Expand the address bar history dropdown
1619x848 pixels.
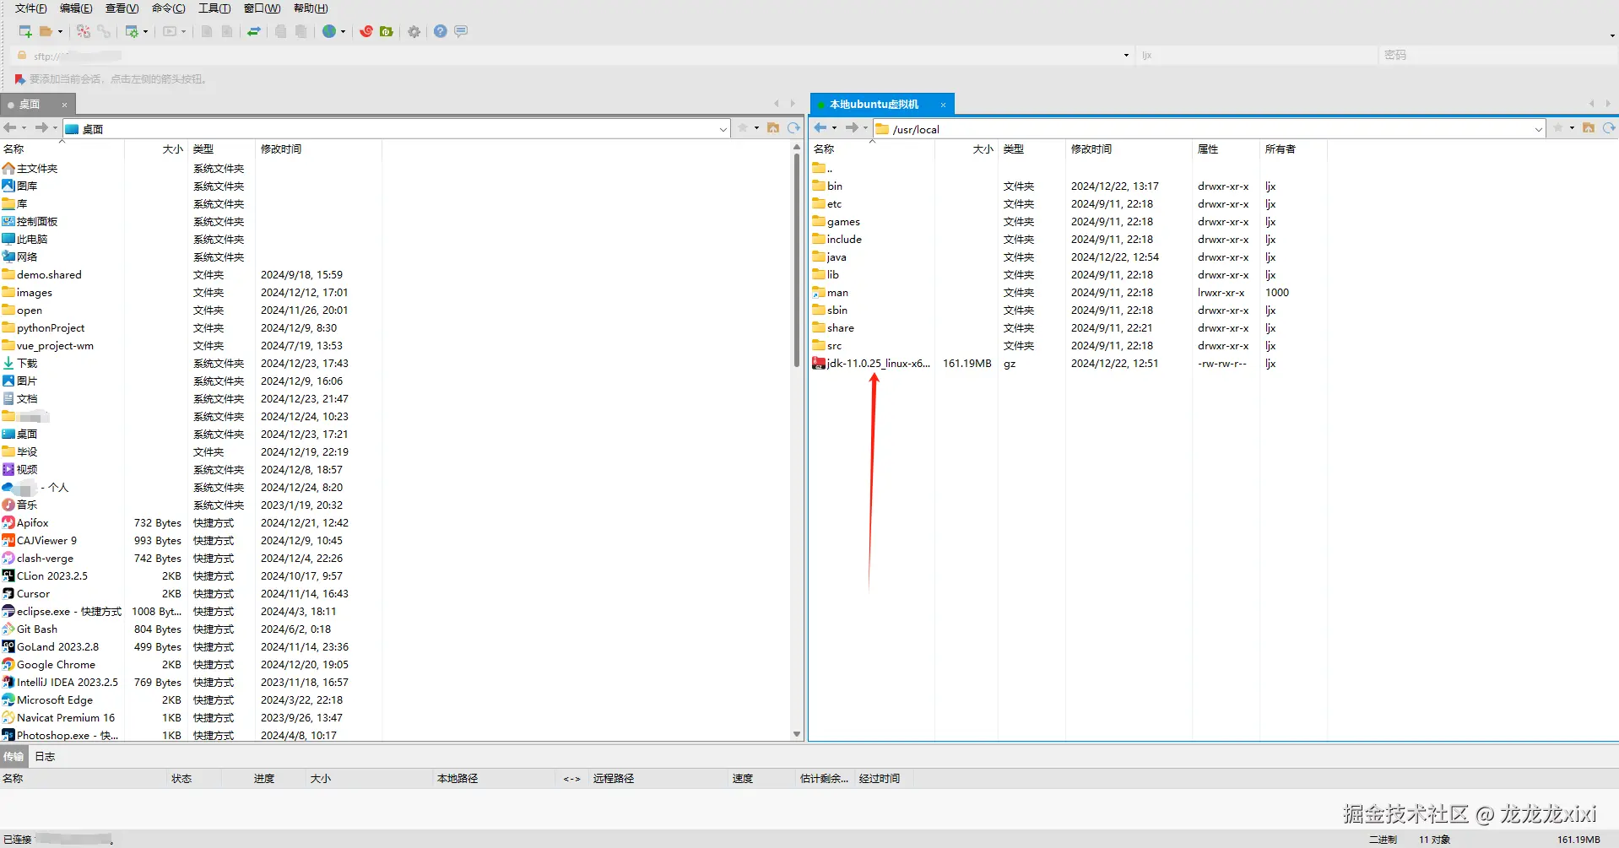[x=1126, y=56]
